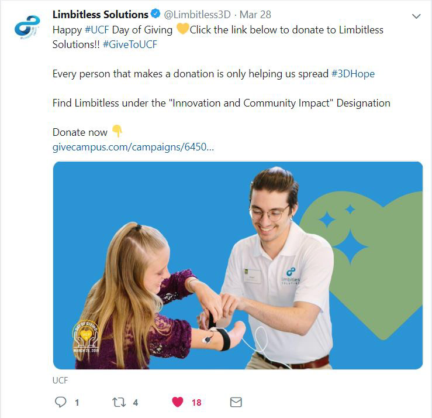Open the Limbitless Solutions display name

click(x=101, y=15)
